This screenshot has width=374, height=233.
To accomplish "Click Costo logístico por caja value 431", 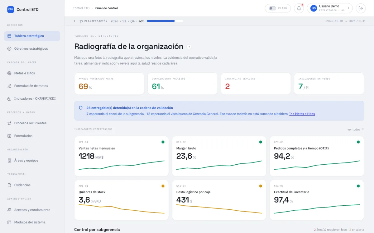I will point(183,200).
